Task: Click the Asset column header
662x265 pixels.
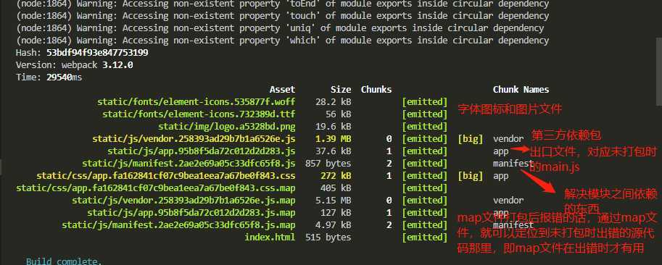Action: (x=283, y=90)
